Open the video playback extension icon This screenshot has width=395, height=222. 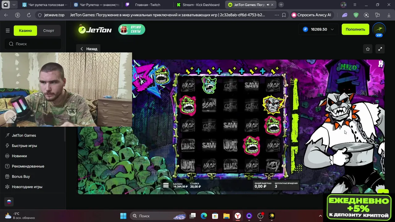pos(366,15)
